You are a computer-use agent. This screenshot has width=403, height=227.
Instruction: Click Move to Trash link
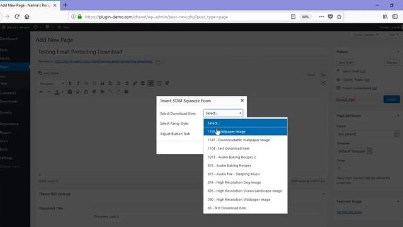346,100
